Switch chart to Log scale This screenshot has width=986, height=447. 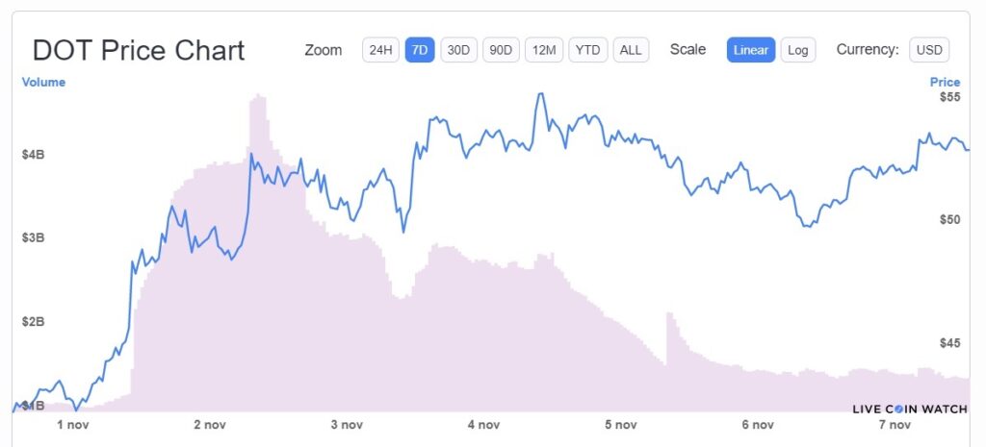click(x=797, y=50)
